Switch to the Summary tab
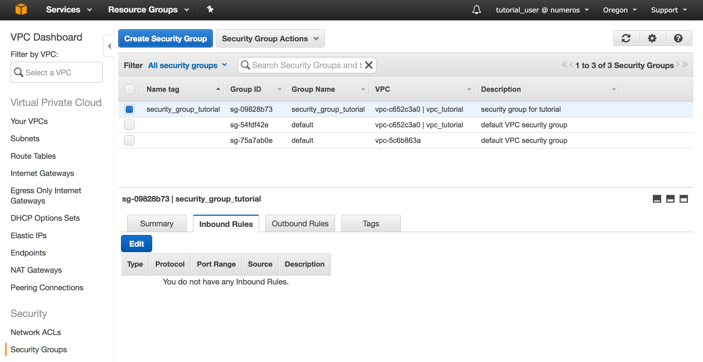This screenshot has height=362, width=703. coord(157,224)
